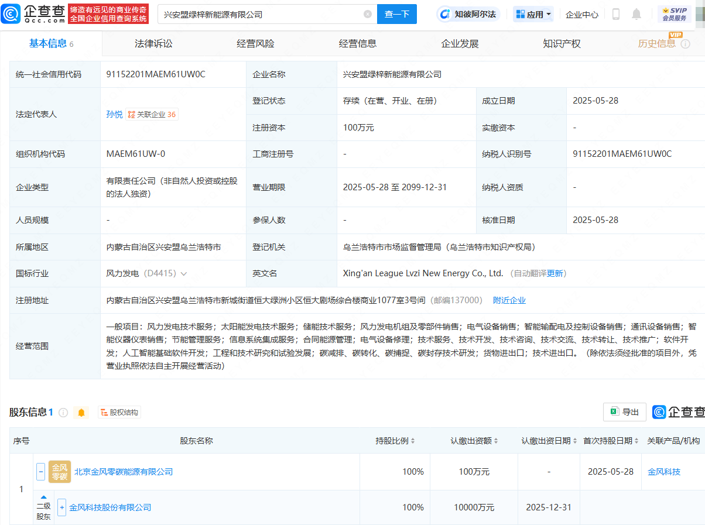The width and height of the screenshot is (705, 525).
Task: Open the 股权结构 chart
Action: point(119,413)
